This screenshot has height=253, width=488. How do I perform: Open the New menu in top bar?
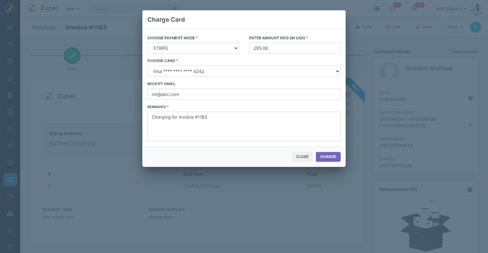[x=72, y=8]
